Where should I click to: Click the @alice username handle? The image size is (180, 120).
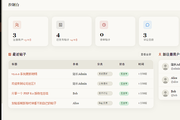point(175,82)
